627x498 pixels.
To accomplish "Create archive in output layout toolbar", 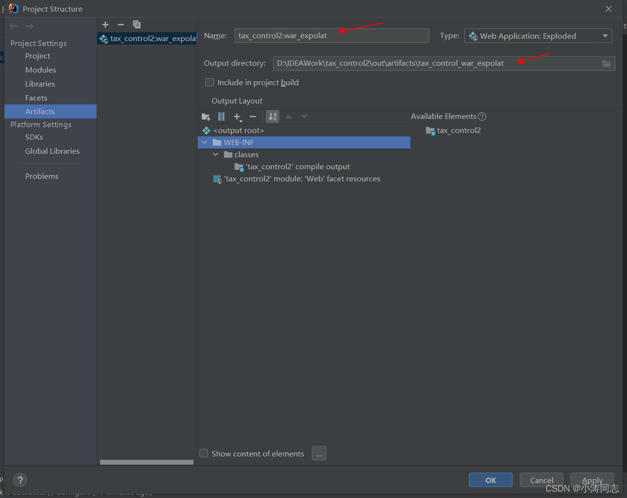I will click(221, 117).
